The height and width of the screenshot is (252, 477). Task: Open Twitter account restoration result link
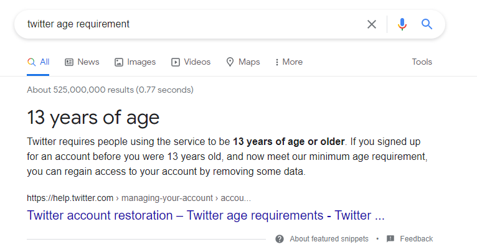[x=205, y=216]
